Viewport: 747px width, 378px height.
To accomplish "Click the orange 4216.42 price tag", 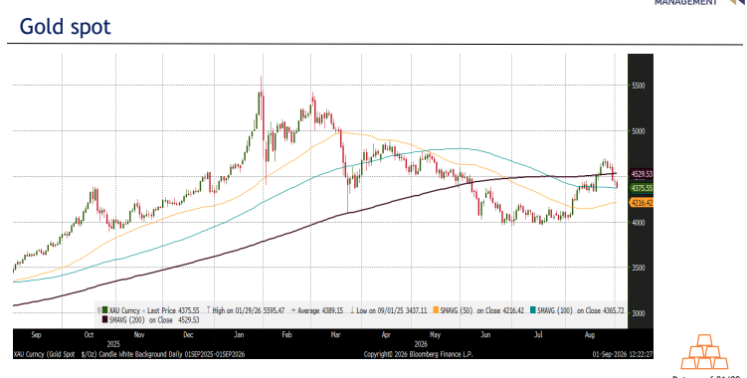I will [642, 203].
